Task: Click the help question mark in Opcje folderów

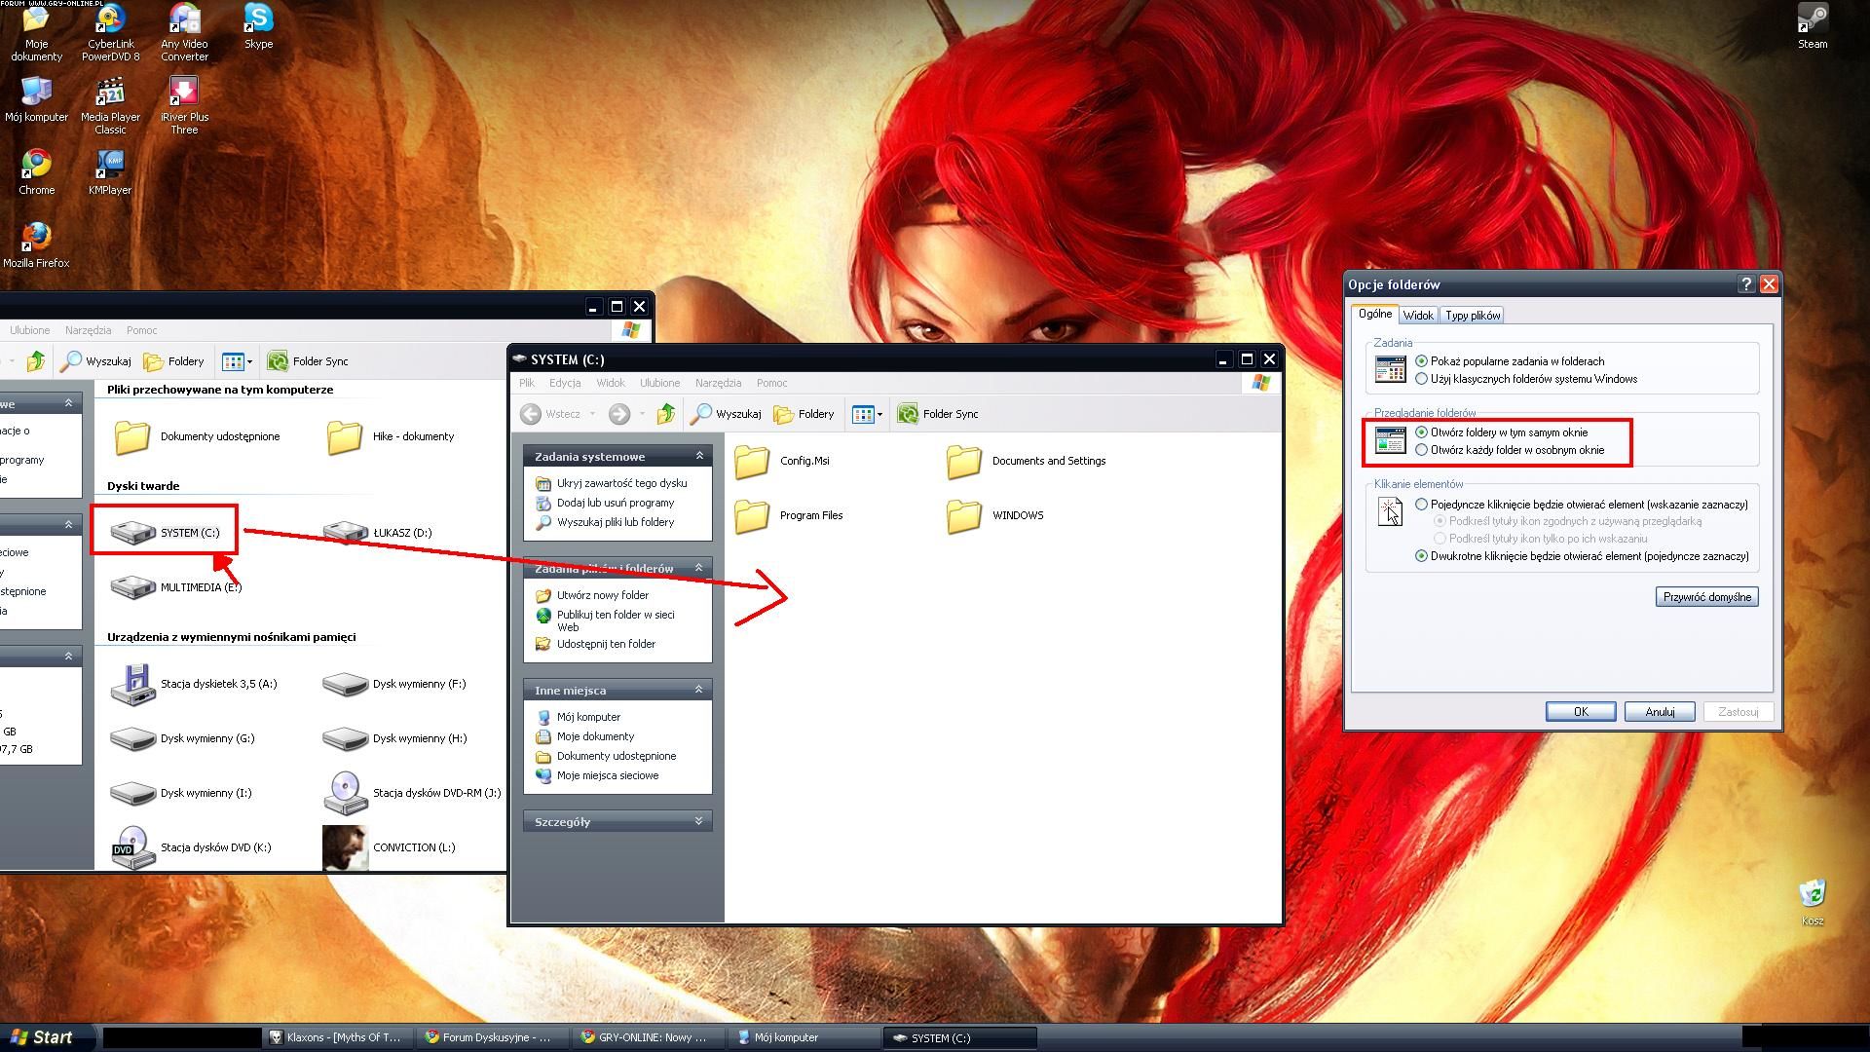Action: click(1746, 284)
